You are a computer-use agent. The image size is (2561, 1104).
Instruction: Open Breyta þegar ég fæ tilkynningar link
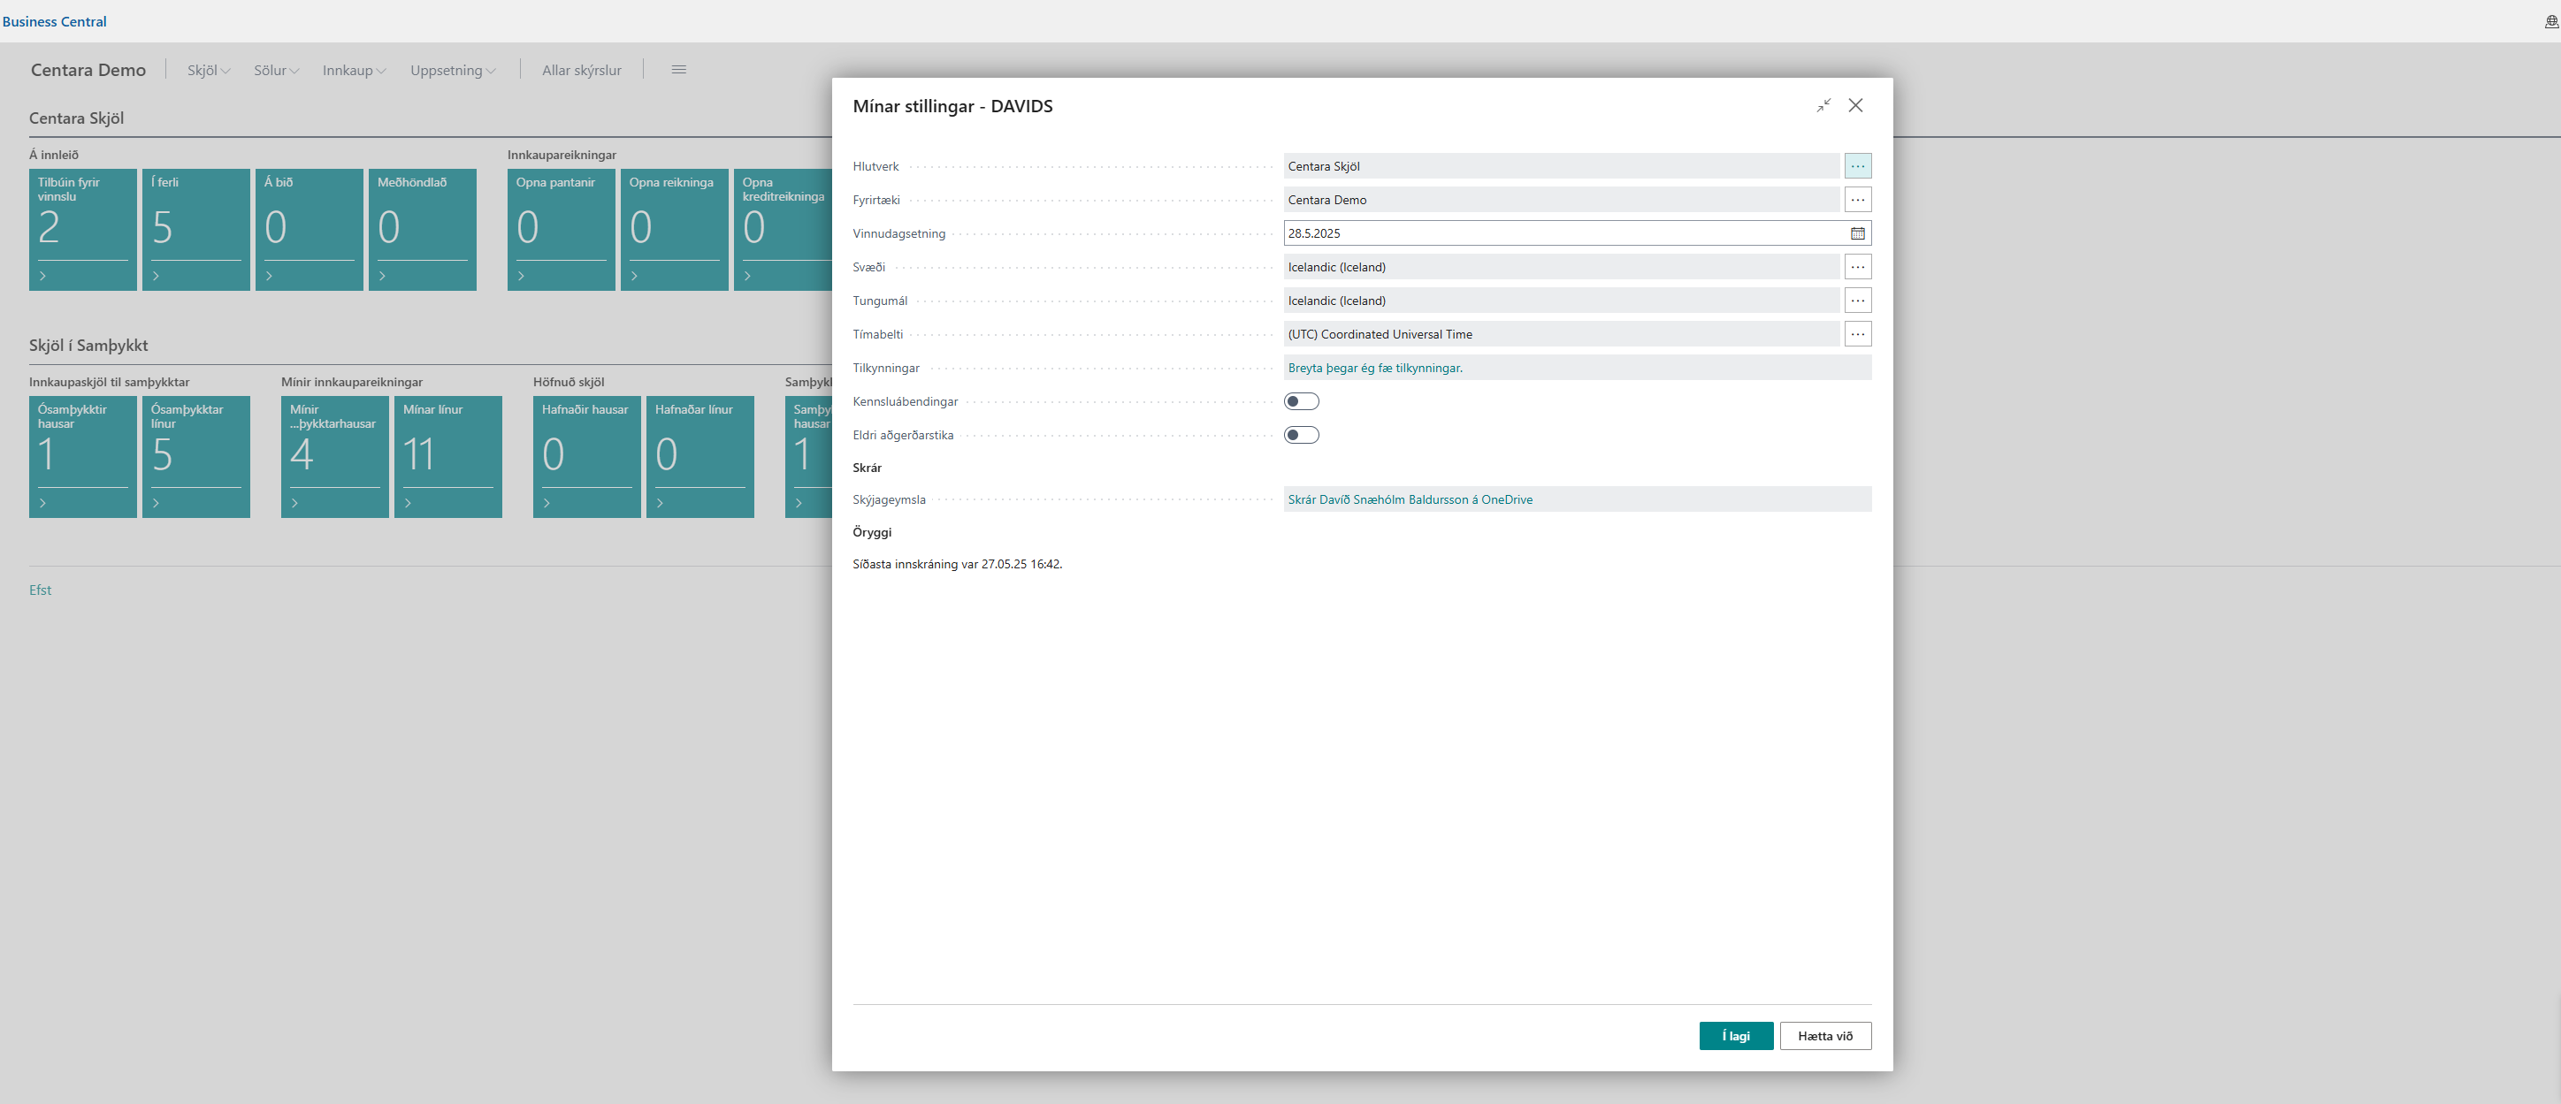point(1375,368)
